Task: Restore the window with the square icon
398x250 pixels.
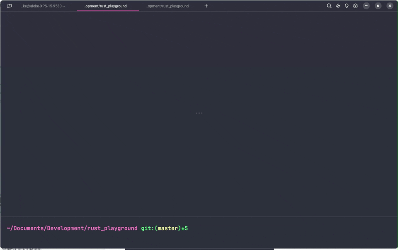Action: coord(378,6)
